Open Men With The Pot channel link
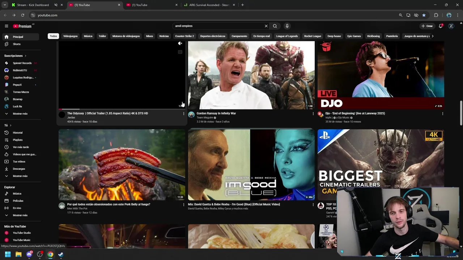Viewport: 463px width, 260px height. click(77, 209)
